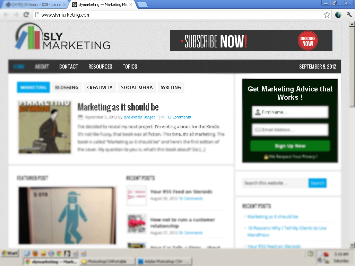The image size is (355, 266).
Task: Launch Chrome from the quick launch bar
Action: [59, 254]
